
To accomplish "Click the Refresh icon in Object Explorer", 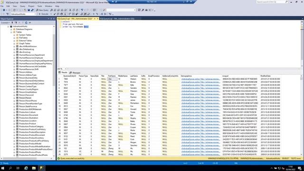I will click(26, 22).
